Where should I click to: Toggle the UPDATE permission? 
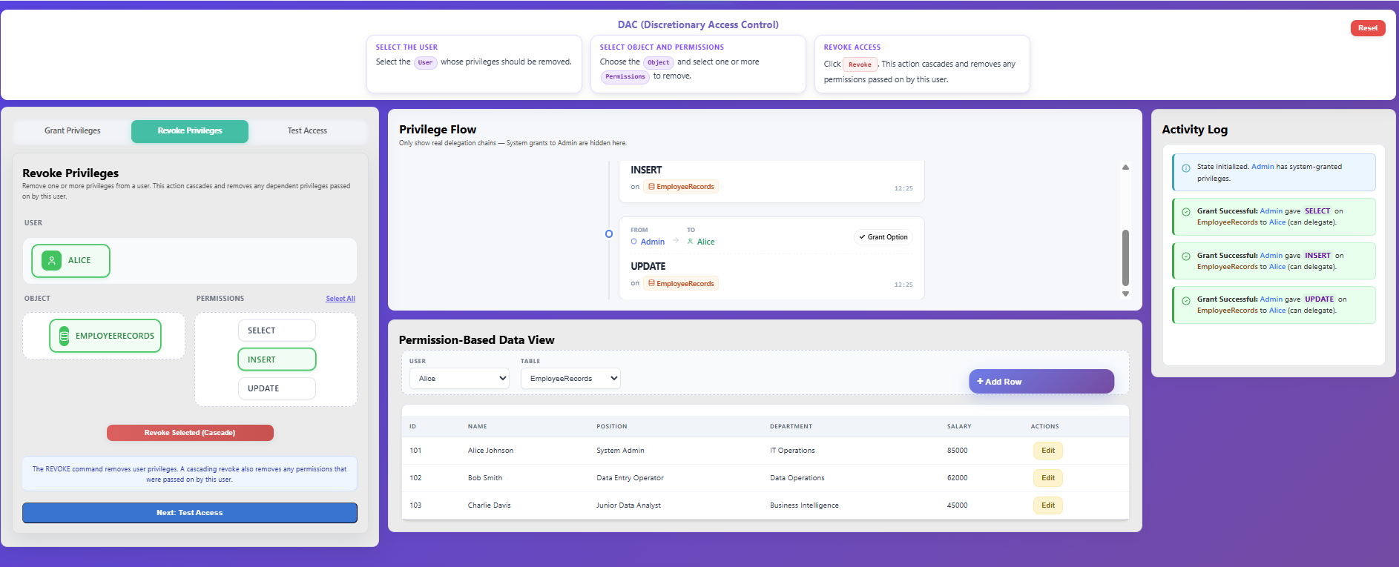point(277,388)
